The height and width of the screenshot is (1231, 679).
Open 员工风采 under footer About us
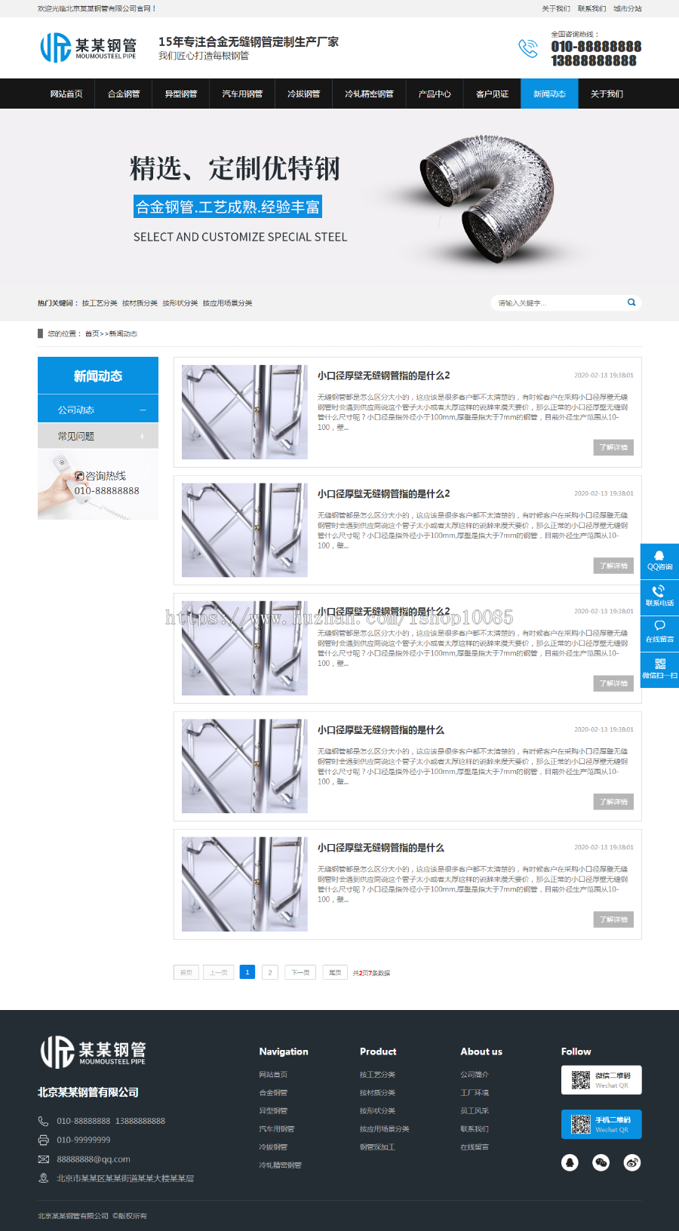[x=475, y=1111]
